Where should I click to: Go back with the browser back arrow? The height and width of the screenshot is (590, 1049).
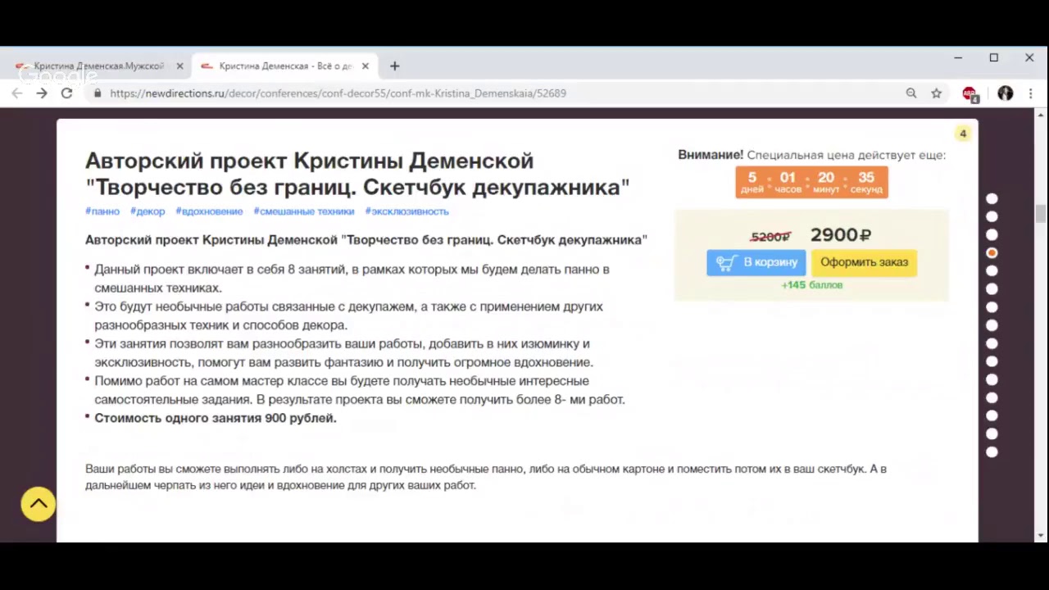[x=17, y=93]
